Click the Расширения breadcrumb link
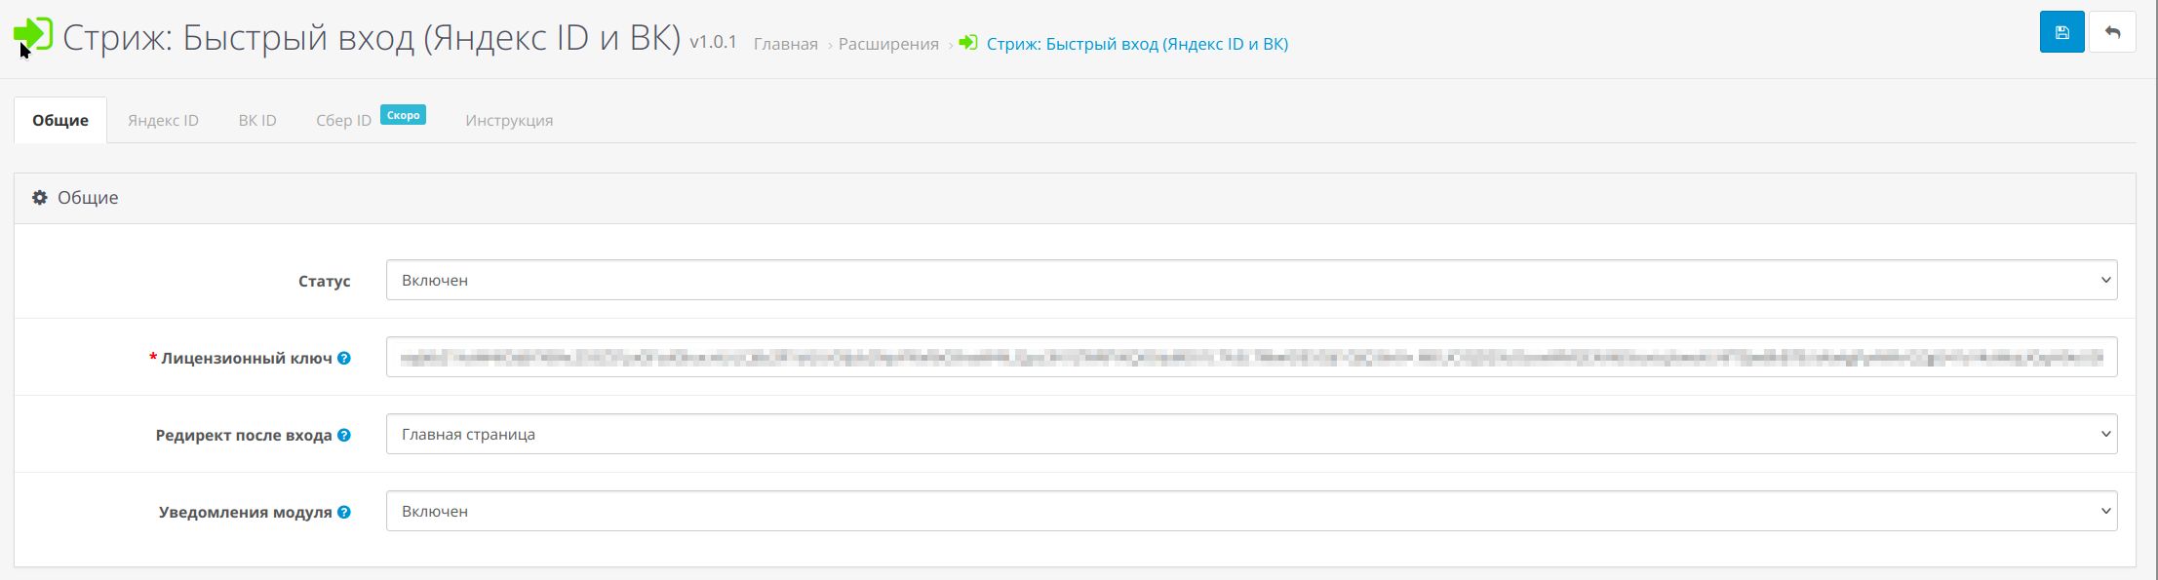 pyautogui.click(x=888, y=44)
